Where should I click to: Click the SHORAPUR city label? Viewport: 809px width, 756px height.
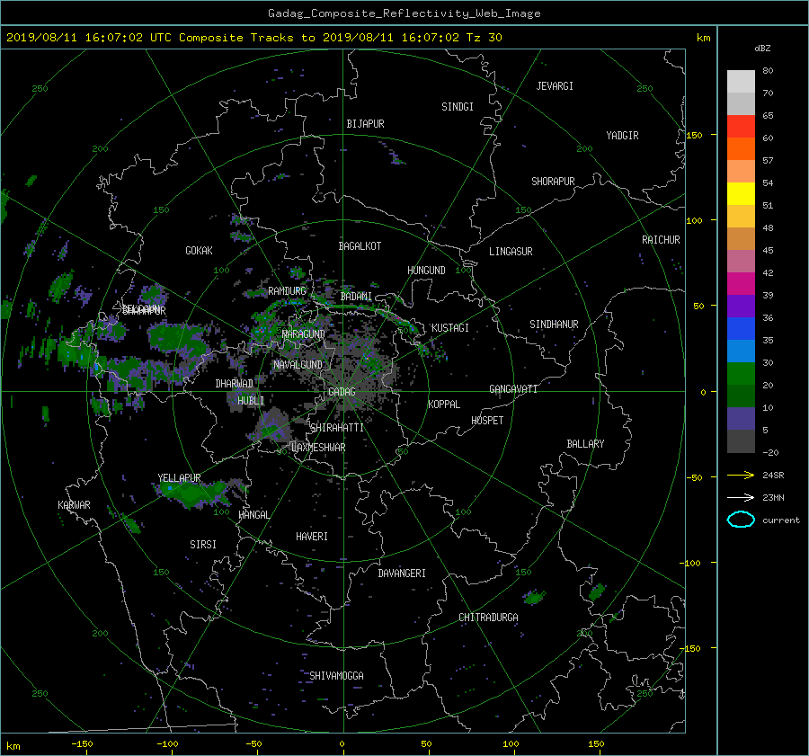click(553, 182)
